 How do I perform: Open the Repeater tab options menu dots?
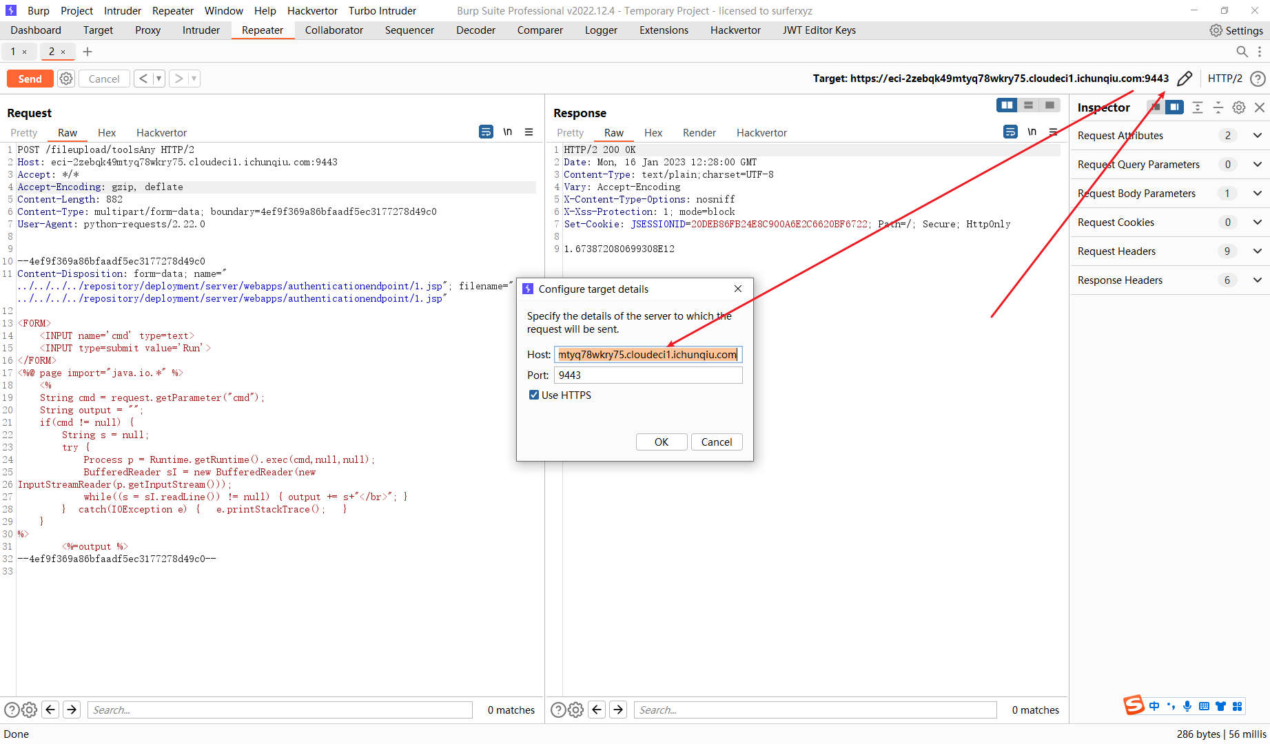pyautogui.click(x=1260, y=52)
